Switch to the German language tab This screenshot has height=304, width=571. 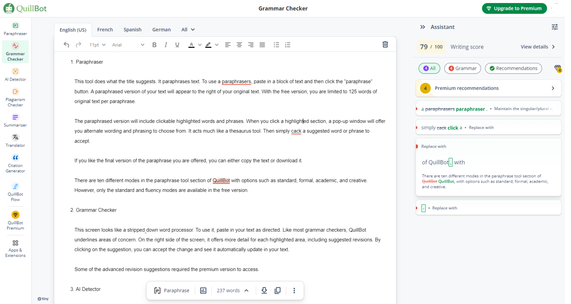161,30
